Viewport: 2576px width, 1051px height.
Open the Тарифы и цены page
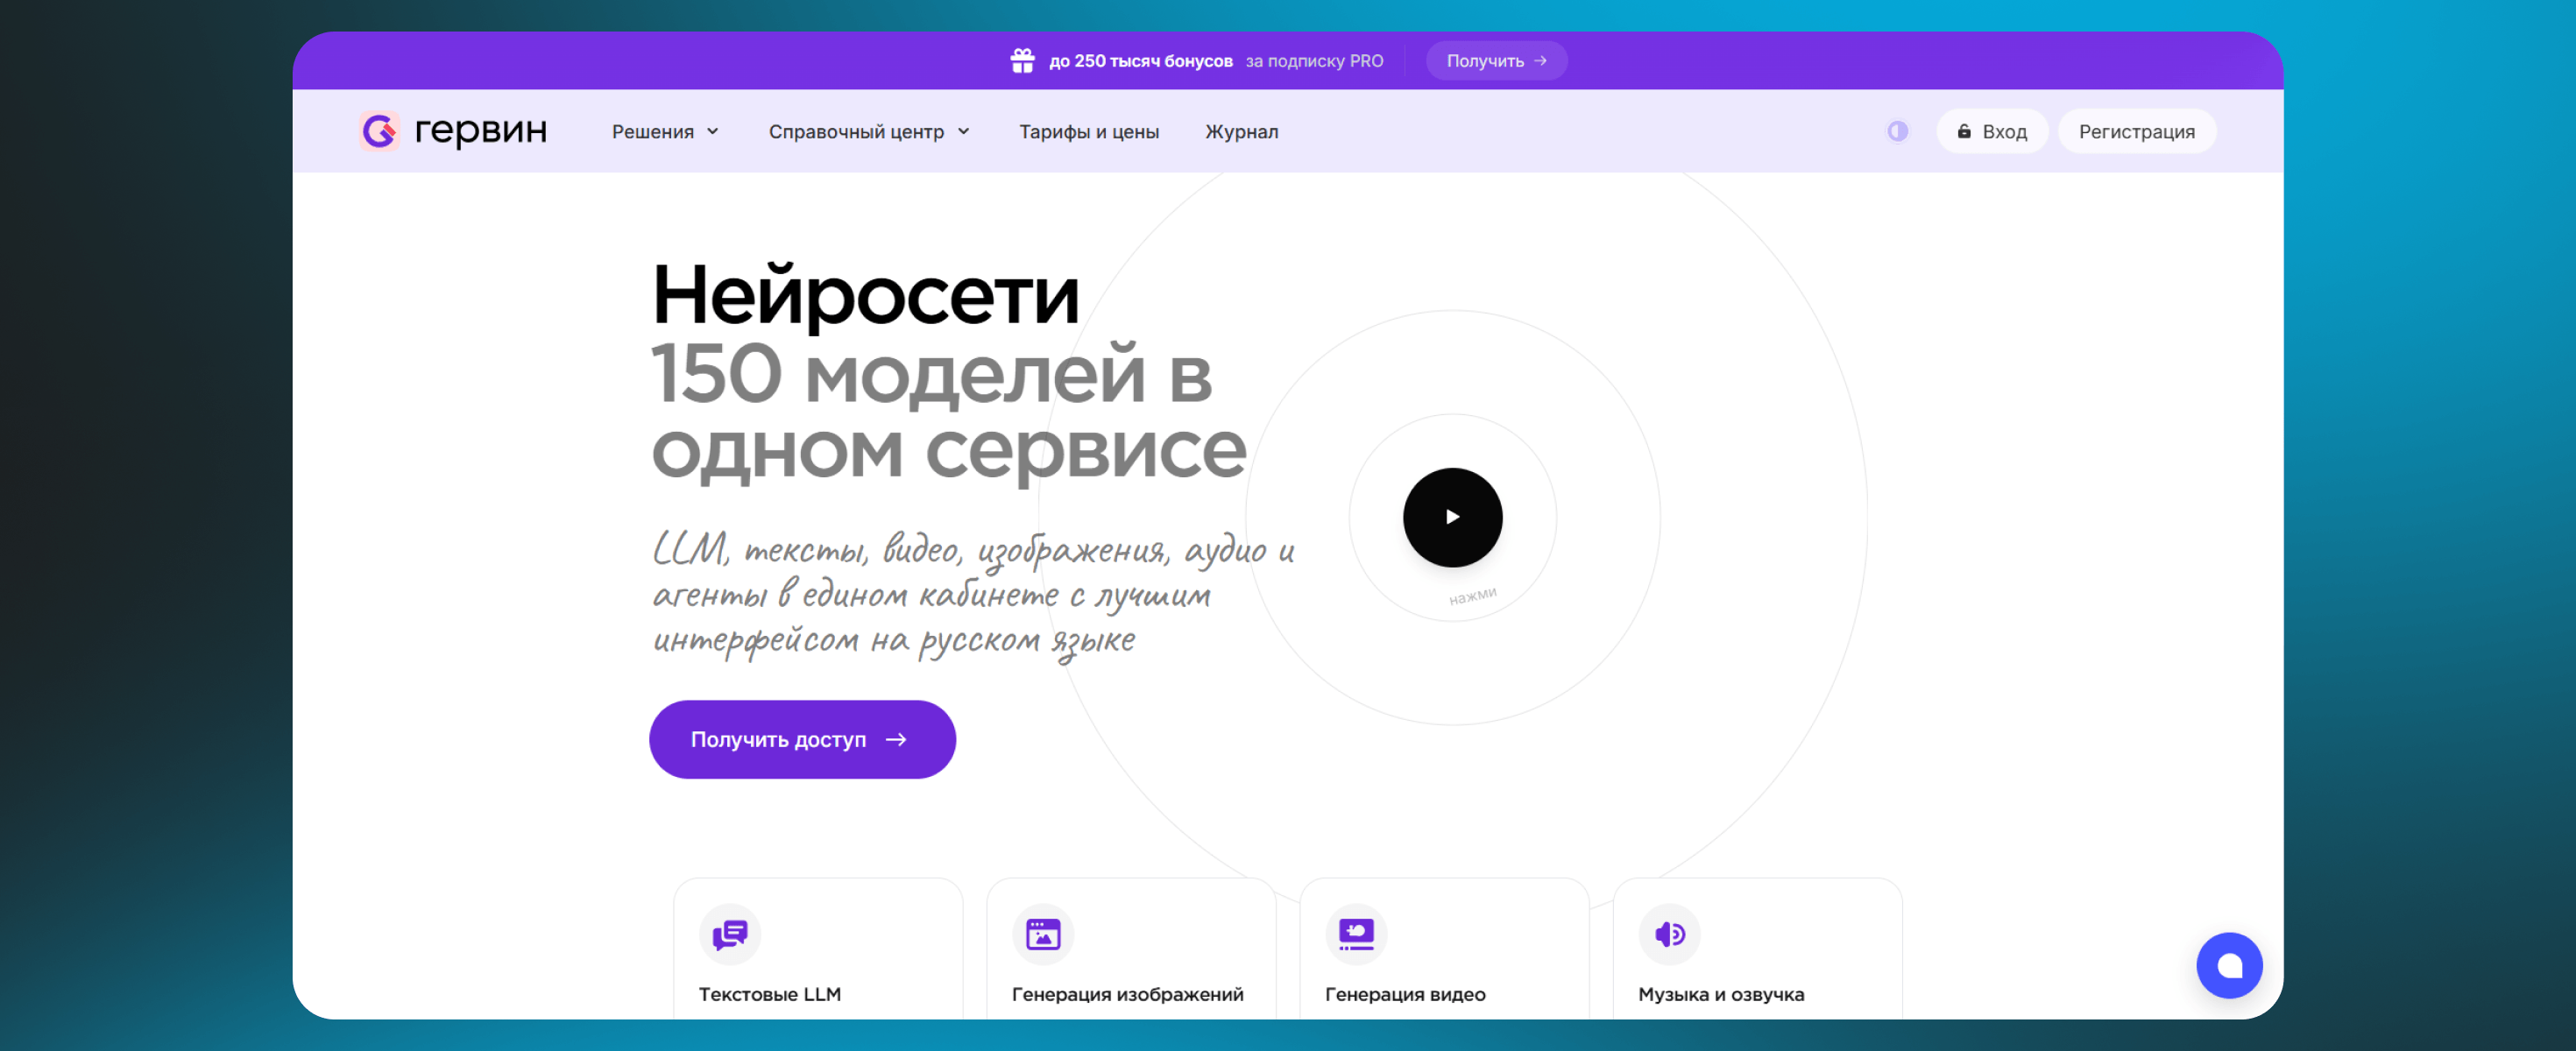[x=1088, y=132]
